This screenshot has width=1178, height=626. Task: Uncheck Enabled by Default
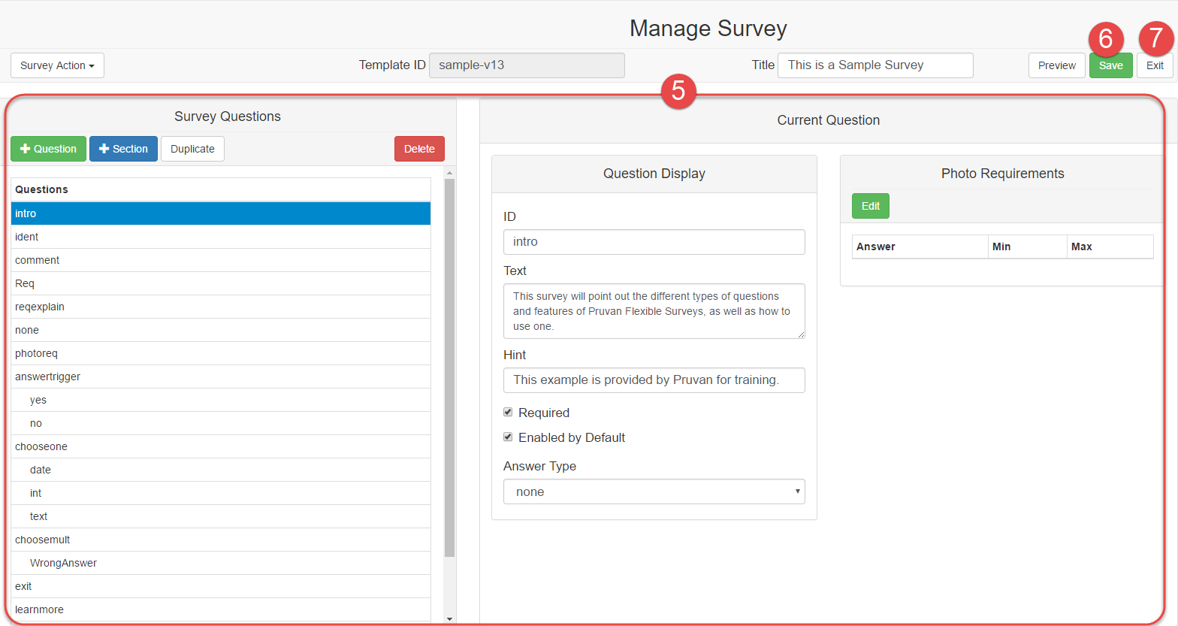(x=508, y=437)
